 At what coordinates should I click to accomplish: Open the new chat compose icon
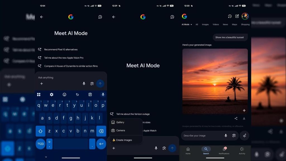coord(237,16)
